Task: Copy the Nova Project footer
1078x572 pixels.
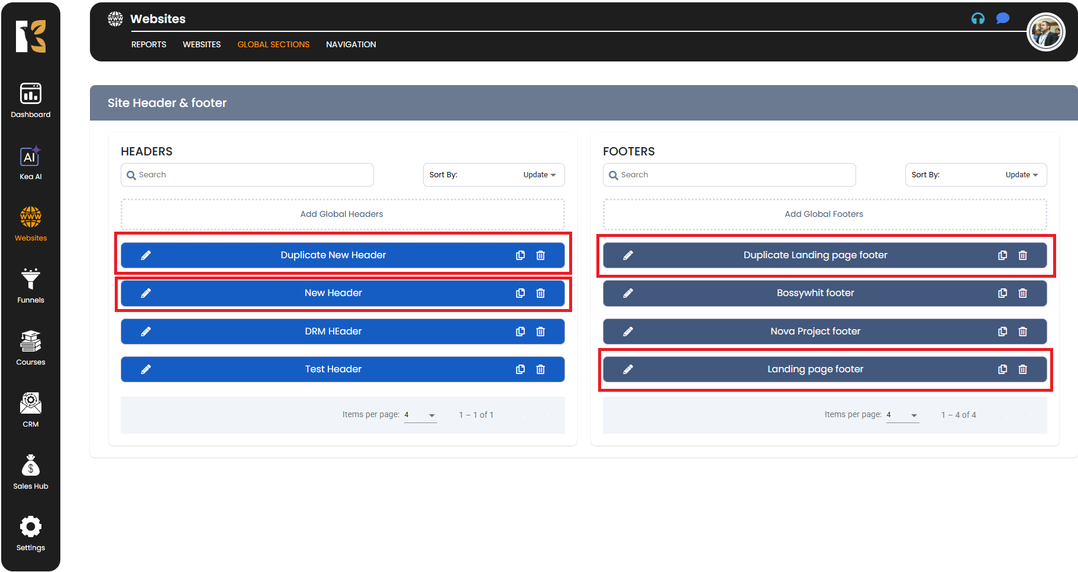Action: [x=1002, y=331]
